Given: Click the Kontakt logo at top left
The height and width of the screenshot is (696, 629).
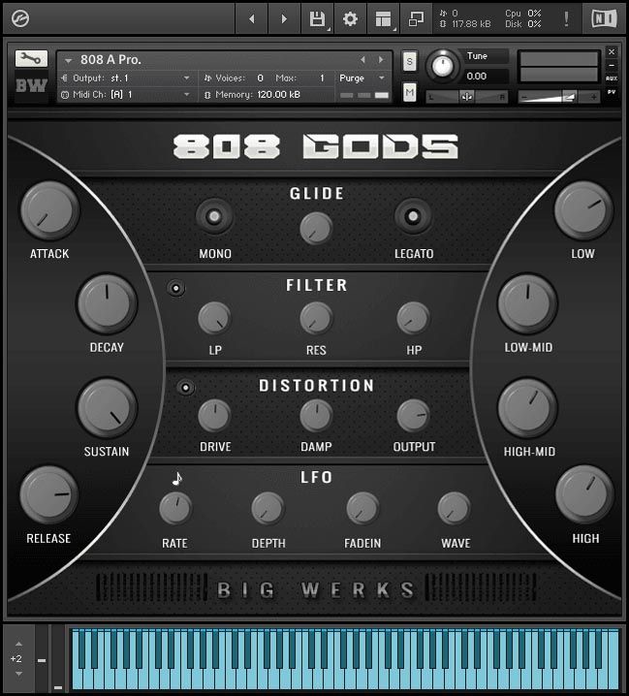Looking at the screenshot, I should pyautogui.click(x=18, y=18).
